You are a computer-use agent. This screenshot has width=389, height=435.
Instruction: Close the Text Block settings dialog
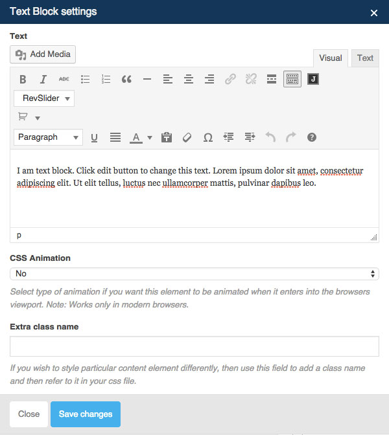pyautogui.click(x=373, y=13)
